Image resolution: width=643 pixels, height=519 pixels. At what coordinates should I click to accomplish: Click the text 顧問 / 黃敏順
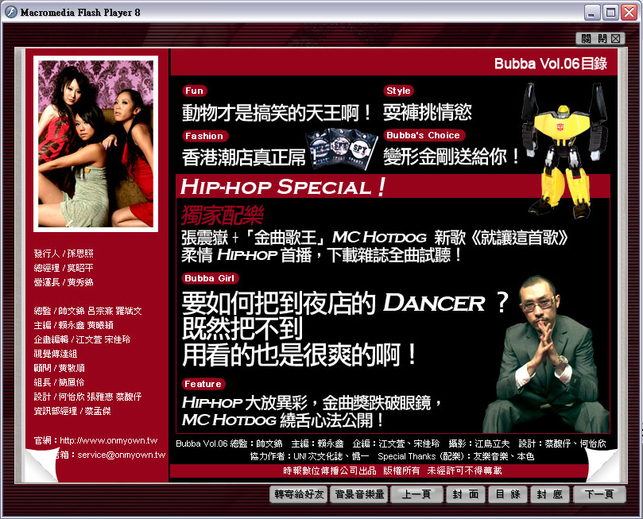pos(59,368)
